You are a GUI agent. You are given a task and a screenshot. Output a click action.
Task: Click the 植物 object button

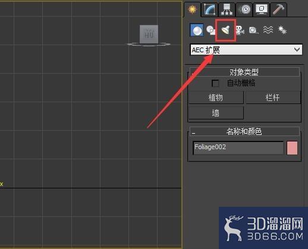pos(216,97)
